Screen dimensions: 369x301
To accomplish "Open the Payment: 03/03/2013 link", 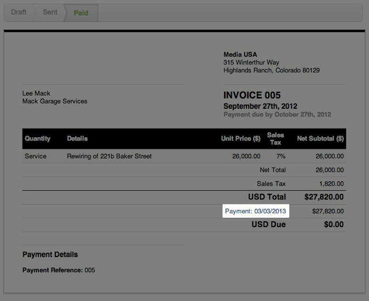I will [x=255, y=212].
